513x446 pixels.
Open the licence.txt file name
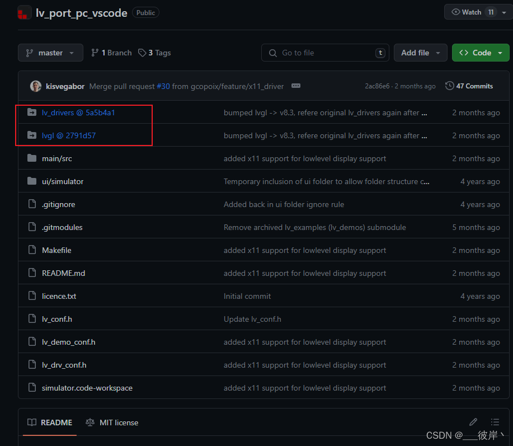[59, 296]
